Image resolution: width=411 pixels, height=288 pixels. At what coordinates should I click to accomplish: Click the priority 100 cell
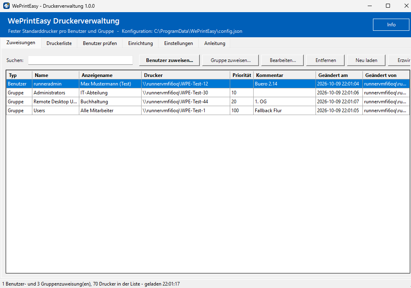coord(242,111)
